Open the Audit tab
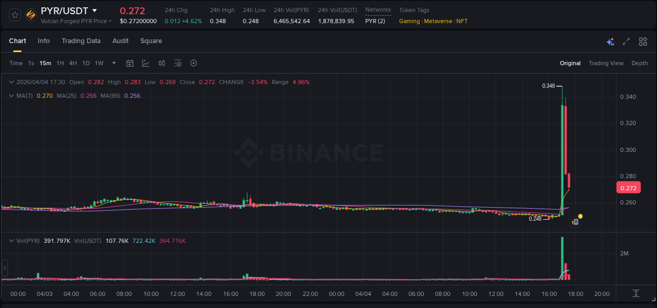Viewport: 657px width, 308px height. pos(120,40)
